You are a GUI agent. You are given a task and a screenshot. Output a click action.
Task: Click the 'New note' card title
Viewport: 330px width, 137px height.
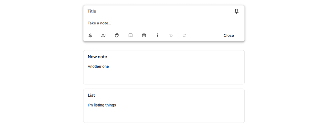(x=97, y=57)
